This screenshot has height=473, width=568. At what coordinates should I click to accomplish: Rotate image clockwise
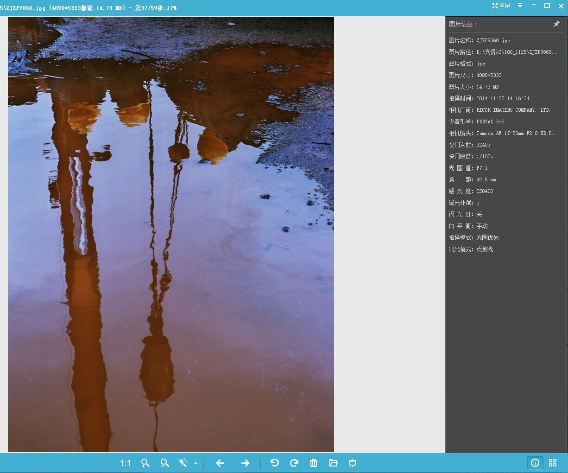point(294,463)
